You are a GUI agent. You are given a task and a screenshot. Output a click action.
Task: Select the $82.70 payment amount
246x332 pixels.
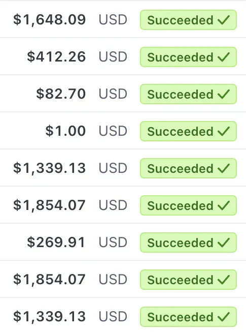(x=61, y=94)
